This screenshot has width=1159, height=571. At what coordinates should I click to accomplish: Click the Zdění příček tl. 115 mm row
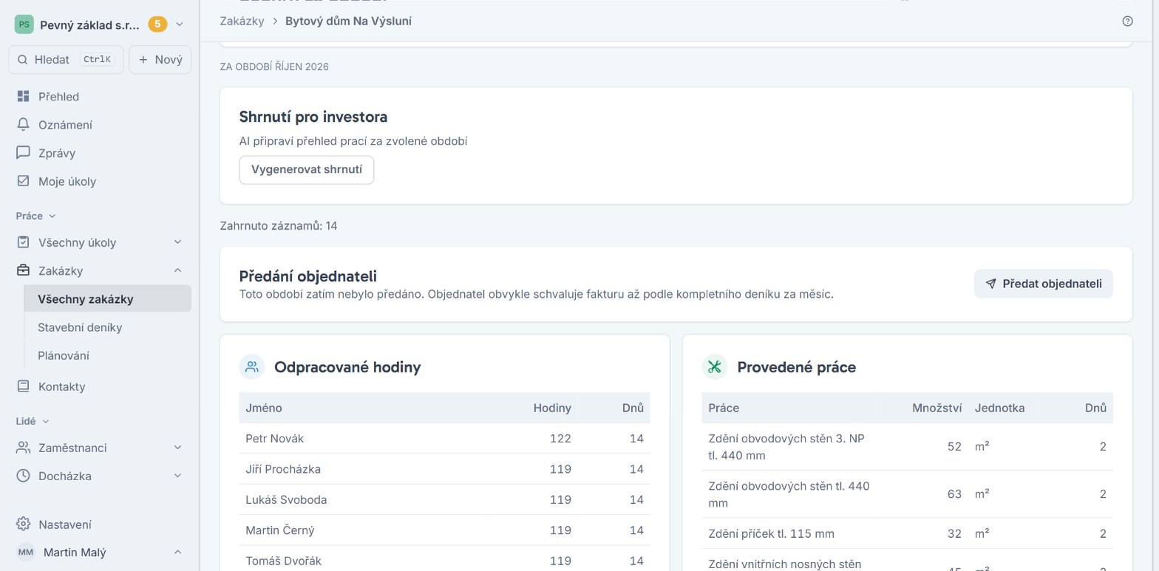coord(907,534)
